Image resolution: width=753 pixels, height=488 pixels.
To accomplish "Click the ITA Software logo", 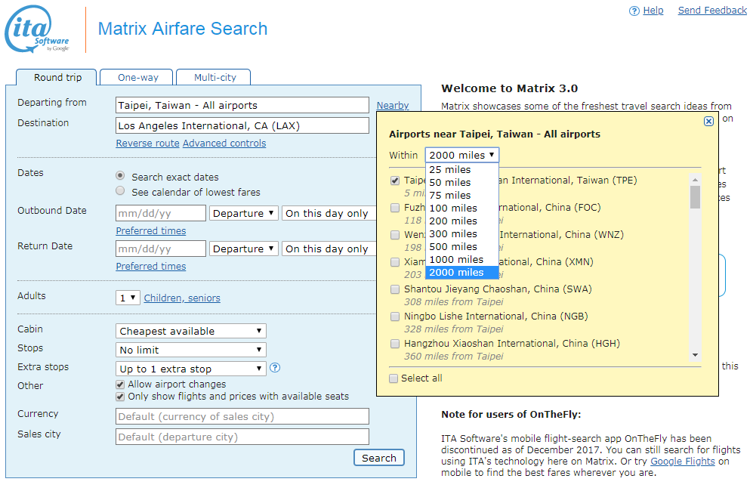I will coord(38,29).
